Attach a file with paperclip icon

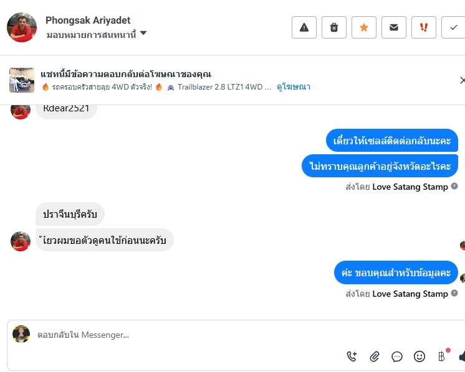tap(375, 356)
